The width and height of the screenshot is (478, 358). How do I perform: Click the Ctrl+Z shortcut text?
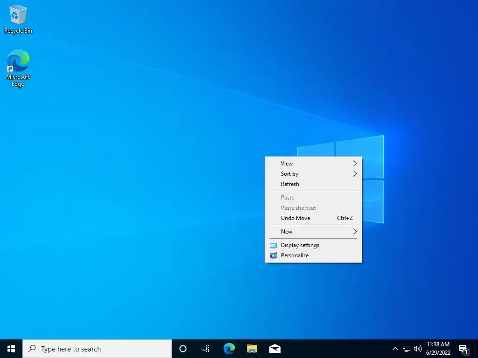(x=345, y=218)
